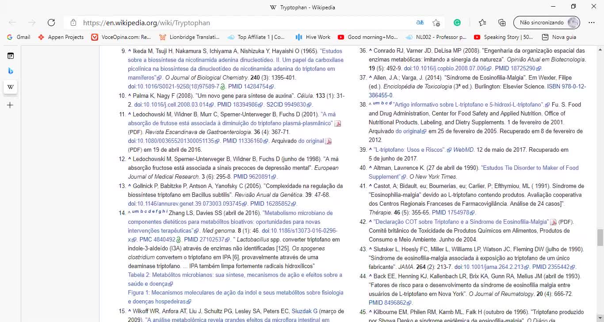Open the Hive Work bookmark
The width and height of the screenshot is (604, 322).
[313, 37]
